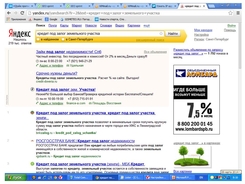Open расширенный поиск advanced search link

click(150, 40)
